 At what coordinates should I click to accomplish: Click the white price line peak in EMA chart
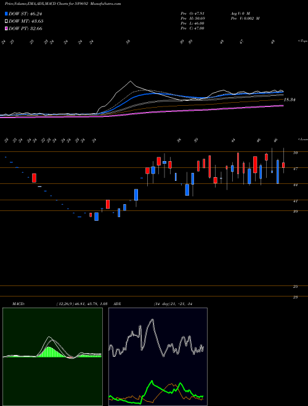click(131, 81)
